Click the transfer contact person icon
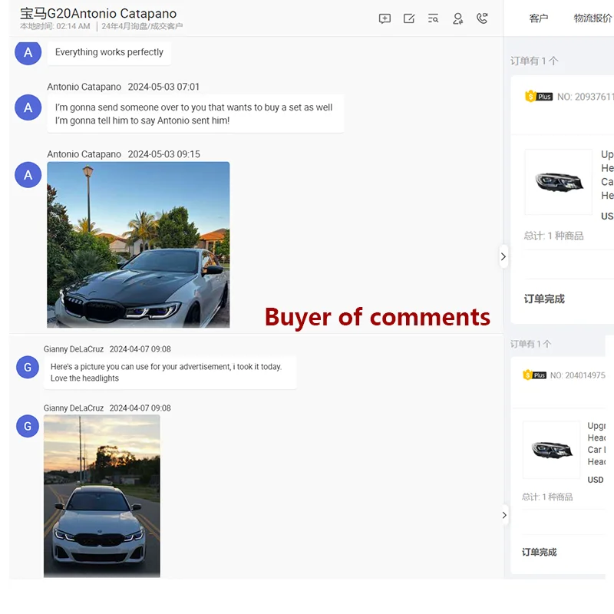614x614 pixels. [457, 18]
